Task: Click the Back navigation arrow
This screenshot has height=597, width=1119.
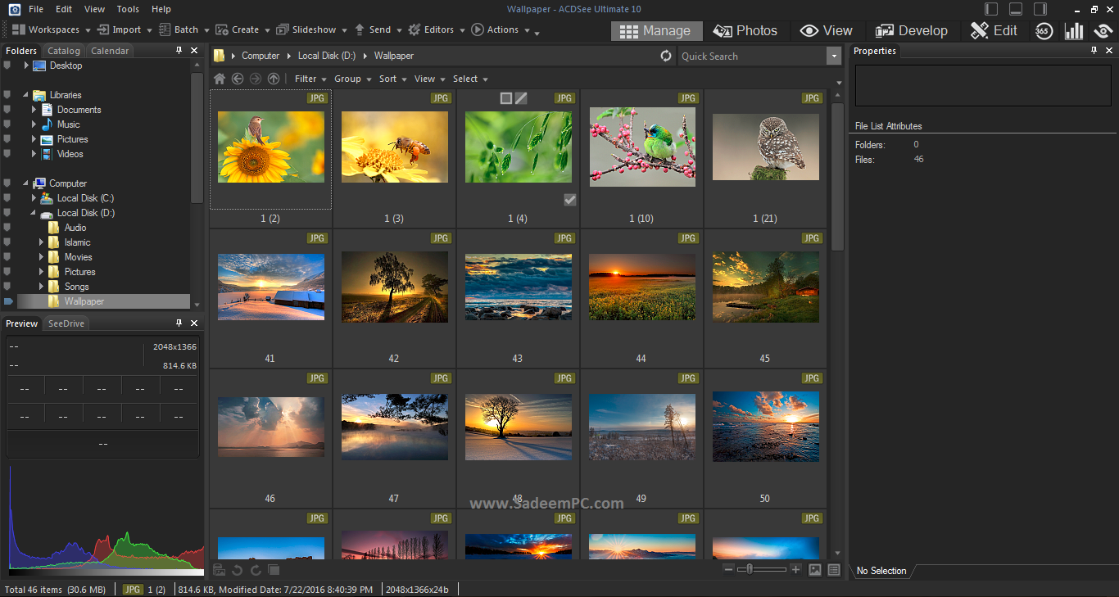Action: click(x=238, y=79)
